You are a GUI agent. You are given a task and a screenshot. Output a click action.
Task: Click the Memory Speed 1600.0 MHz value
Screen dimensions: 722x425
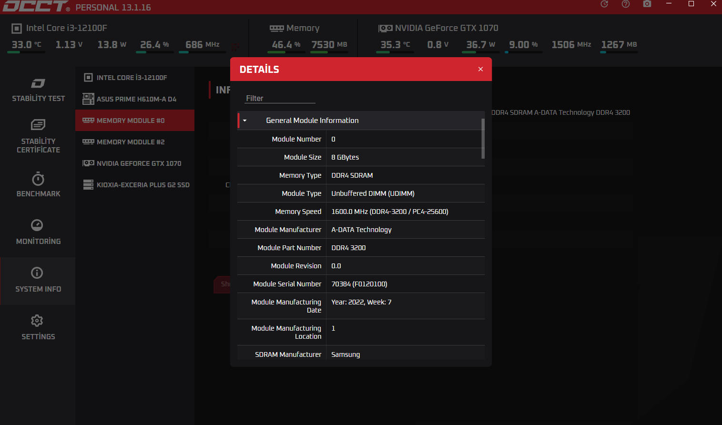click(x=390, y=212)
